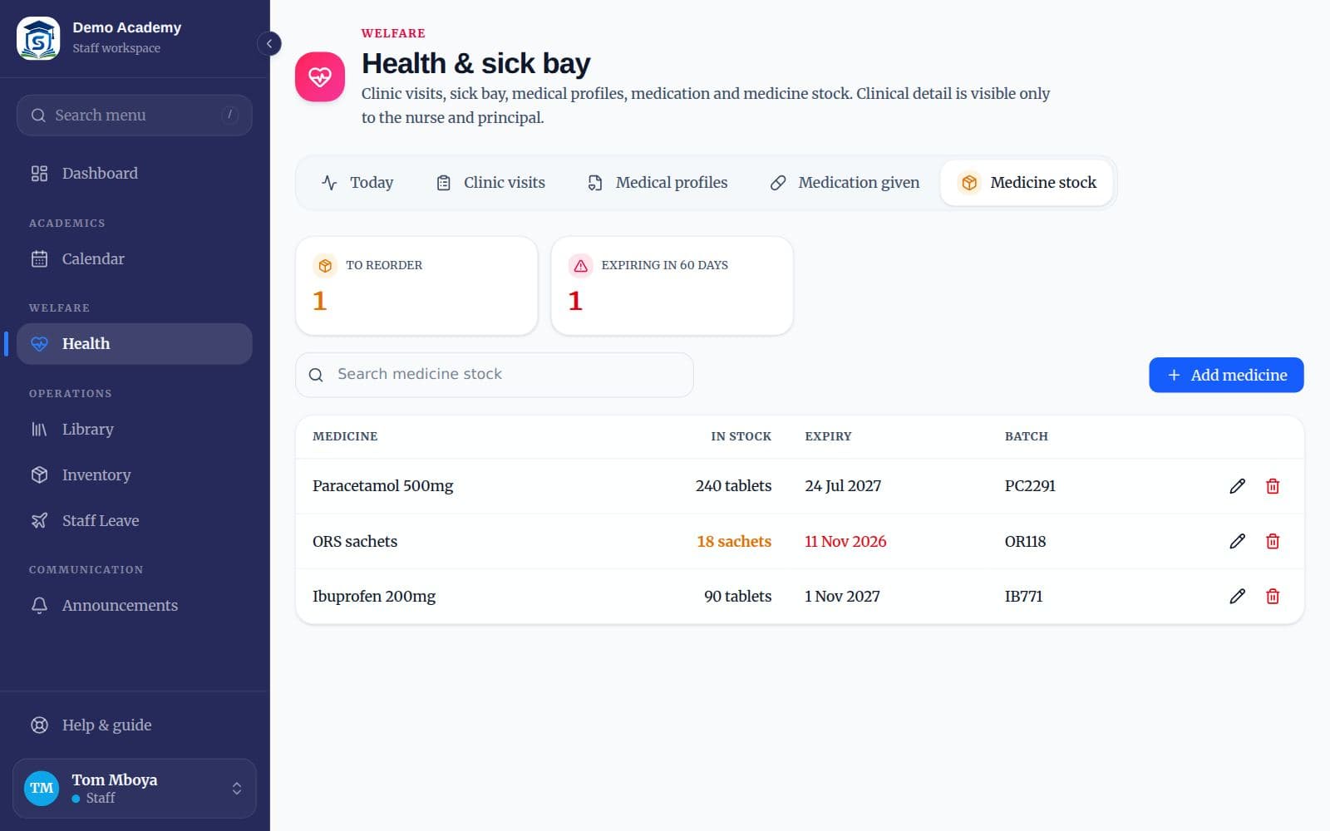
Task: Click batch number PC2291
Action: click(1030, 486)
